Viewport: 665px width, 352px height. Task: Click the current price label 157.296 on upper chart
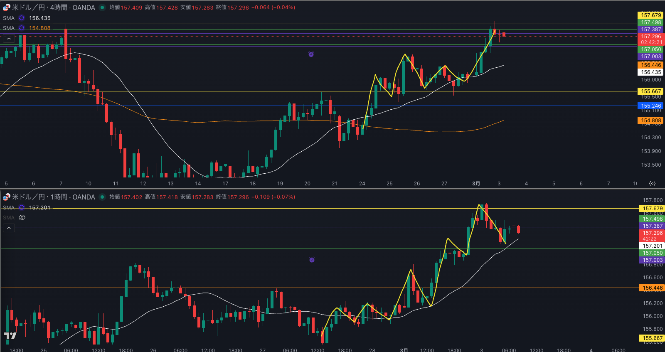pos(650,37)
